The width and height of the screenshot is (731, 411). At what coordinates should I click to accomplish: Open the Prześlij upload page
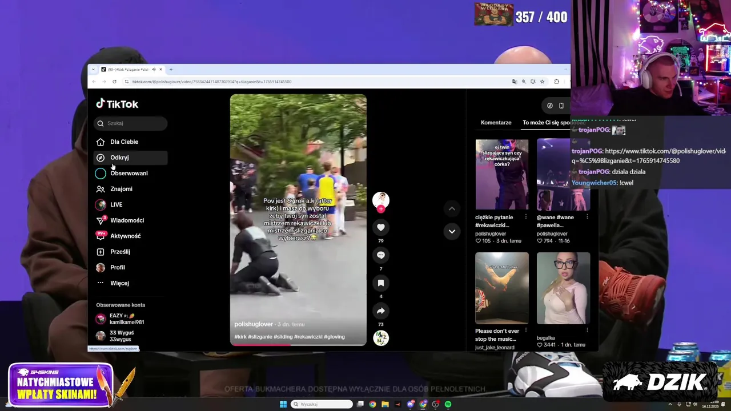tap(130, 252)
